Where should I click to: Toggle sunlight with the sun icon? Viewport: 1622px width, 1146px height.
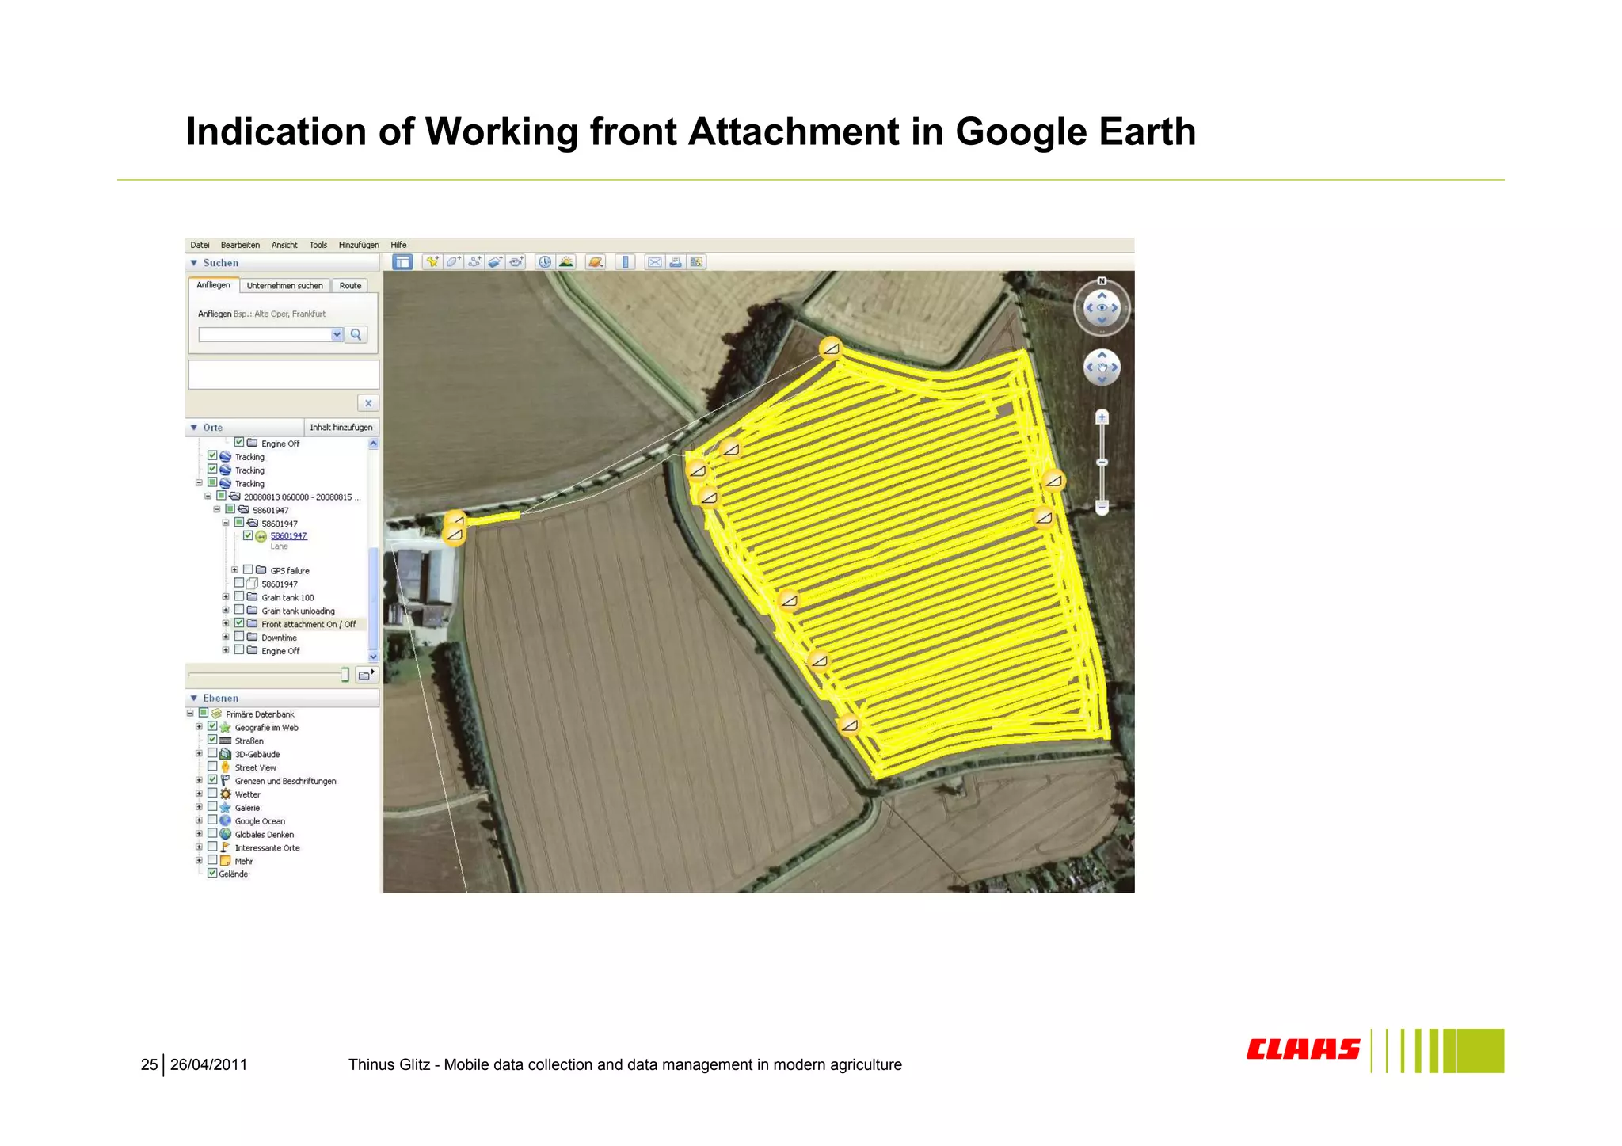566,262
